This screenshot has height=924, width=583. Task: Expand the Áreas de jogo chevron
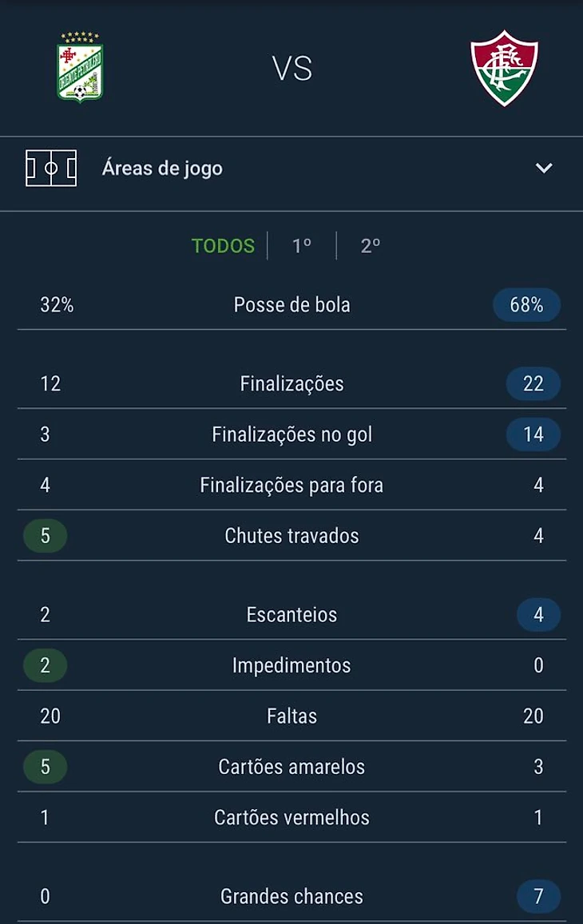(544, 169)
